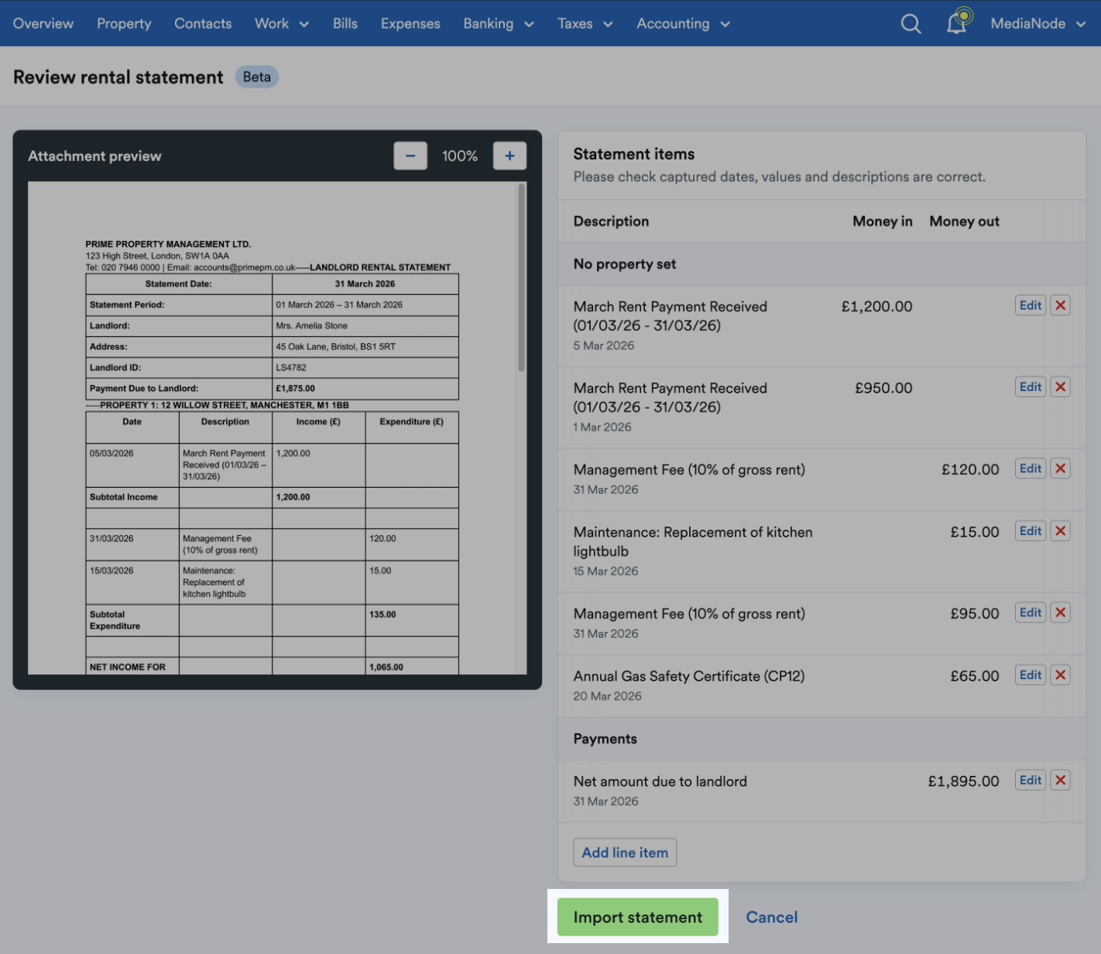1101x954 pixels.
Task: Delete the £950.00 March Rent line item
Action: point(1061,386)
